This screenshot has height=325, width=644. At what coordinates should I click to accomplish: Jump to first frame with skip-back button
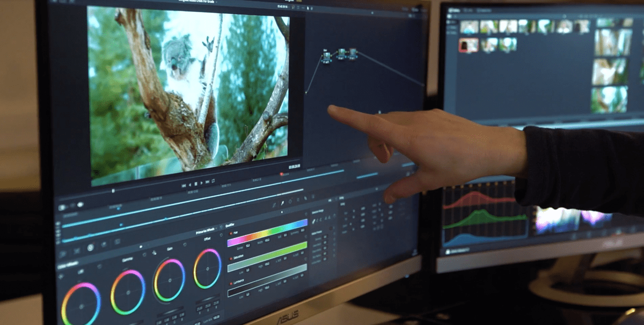(184, 186)
